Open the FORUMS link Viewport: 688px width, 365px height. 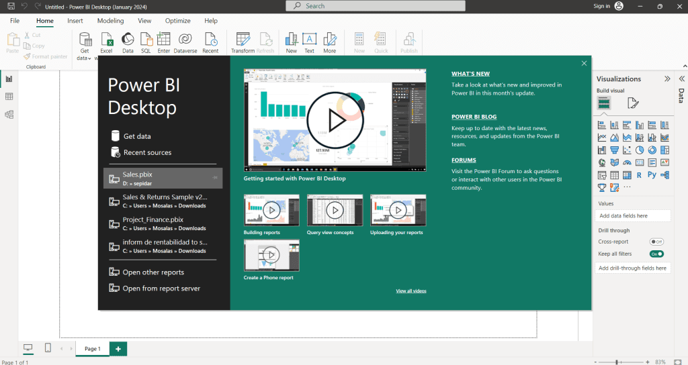coord(464,160)
